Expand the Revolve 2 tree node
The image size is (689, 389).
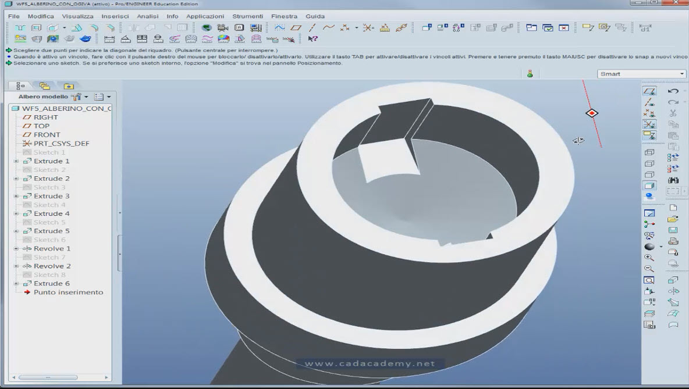(x=16, y=266)
